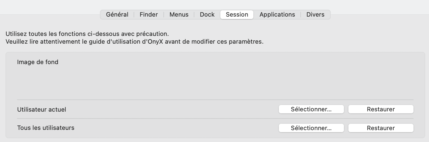Click the "Tous les utilisateurs" row label
This screenshot has width=429, height=142.
pos(46,128)
